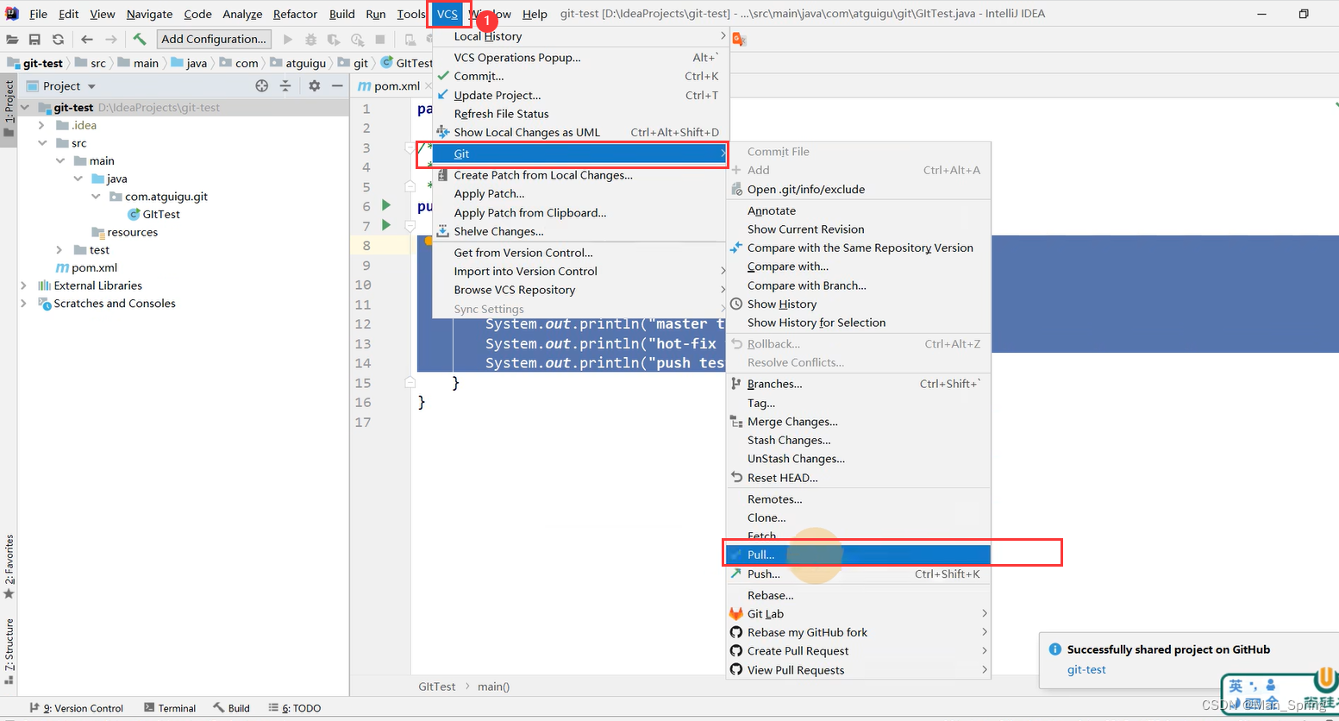Click Annotate in Git submenu

point(858,210)
